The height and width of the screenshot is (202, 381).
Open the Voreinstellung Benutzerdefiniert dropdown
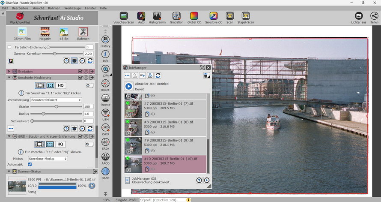(56, 100)
